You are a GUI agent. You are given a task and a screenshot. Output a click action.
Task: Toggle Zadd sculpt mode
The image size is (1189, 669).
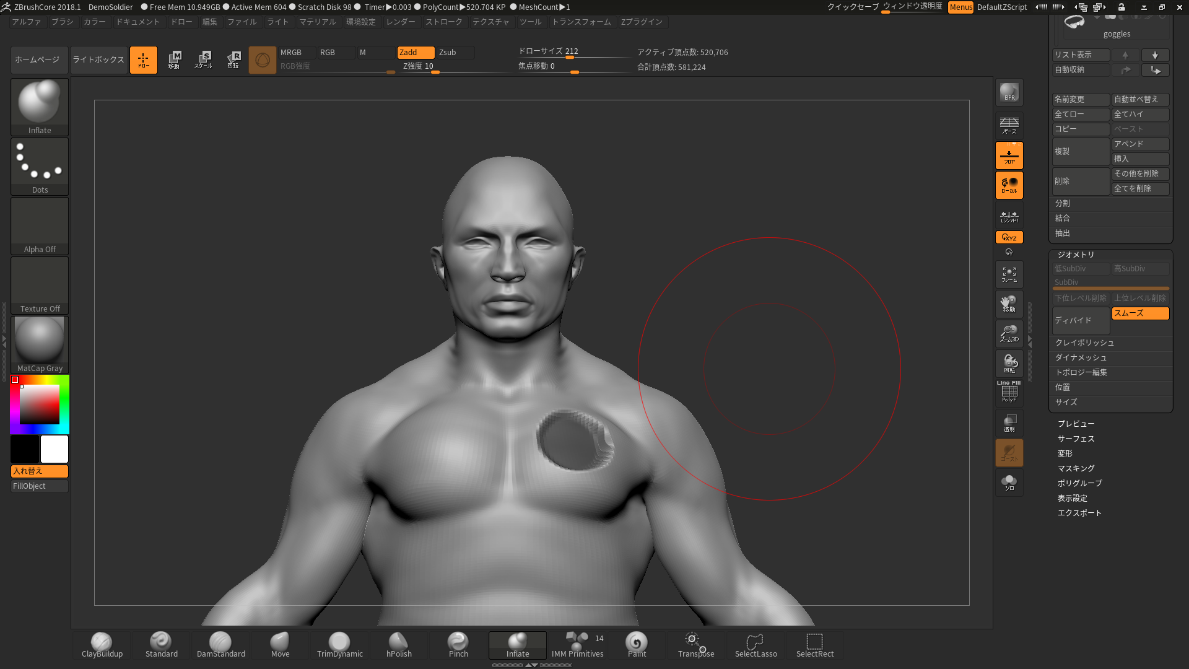[416, 53]
